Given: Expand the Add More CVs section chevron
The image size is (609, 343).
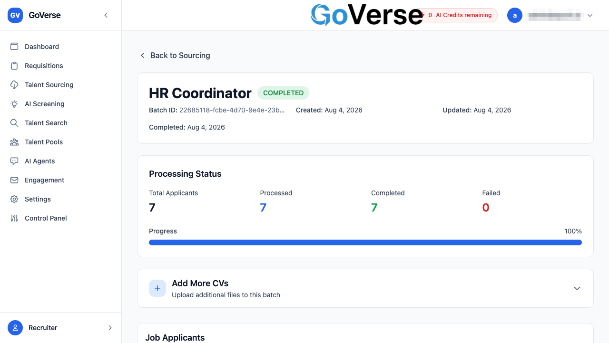Looking at the screenshot, I should pyautogui.click(x=577, y=288).
